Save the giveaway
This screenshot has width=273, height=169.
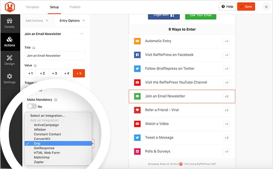pyautogui.click(x=246, y=7)
